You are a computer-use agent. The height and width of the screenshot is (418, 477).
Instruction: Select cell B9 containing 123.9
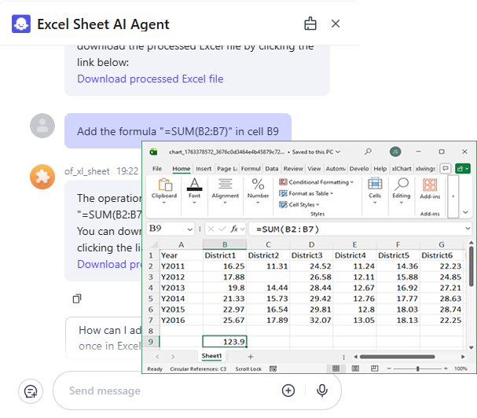coord(225,342)
